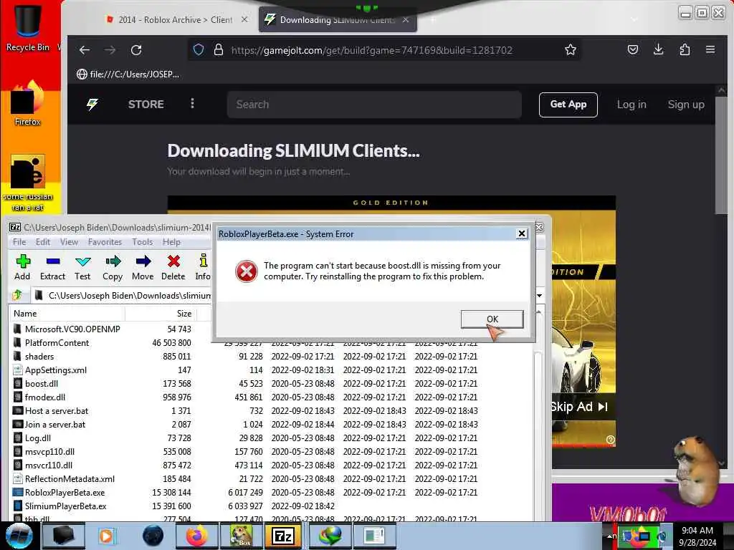Select Host a server.bat file
Viewport: 734px width, 550px height.
(x=56, y=410)
